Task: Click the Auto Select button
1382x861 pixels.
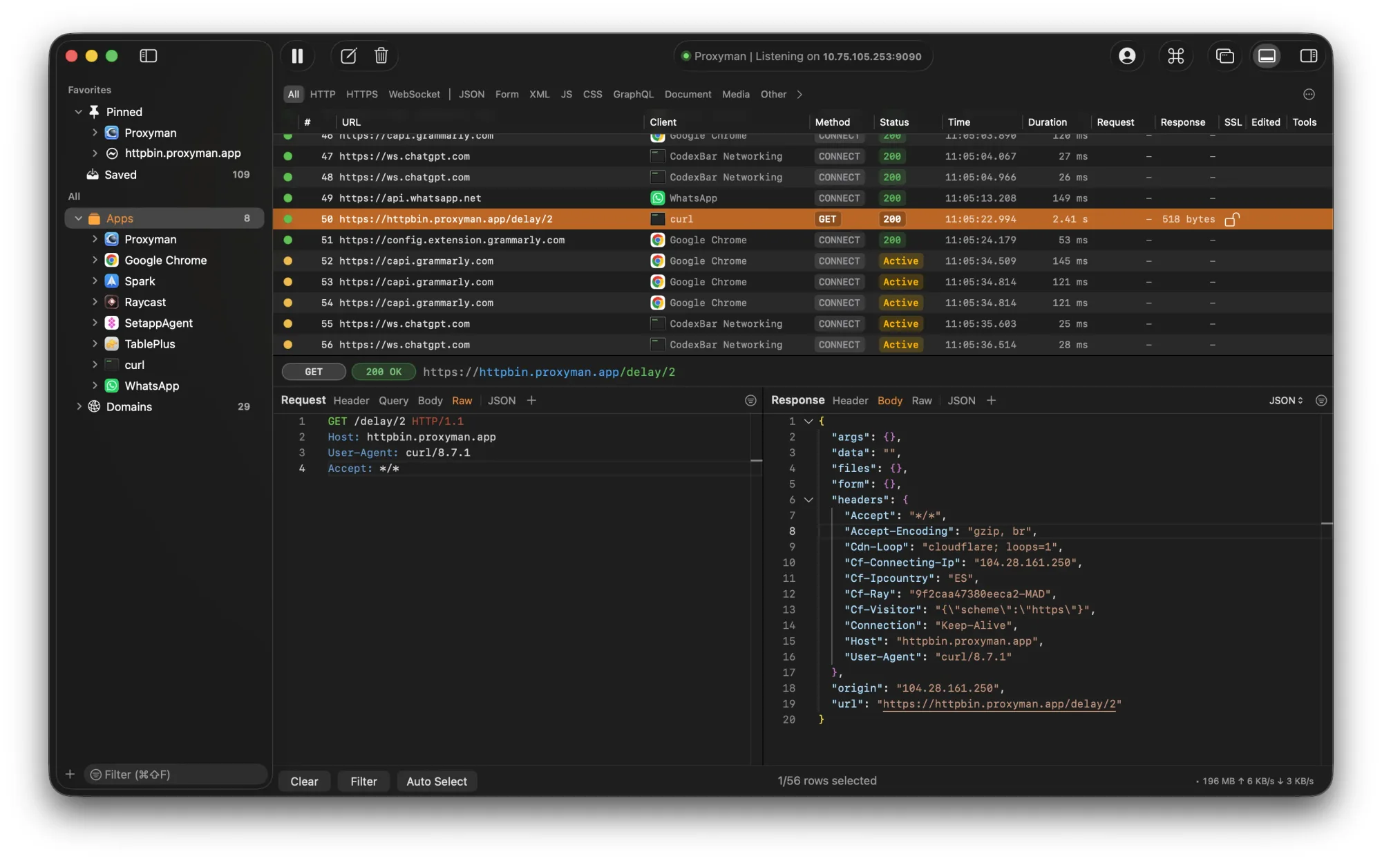Action: click(x=437, y=782)
